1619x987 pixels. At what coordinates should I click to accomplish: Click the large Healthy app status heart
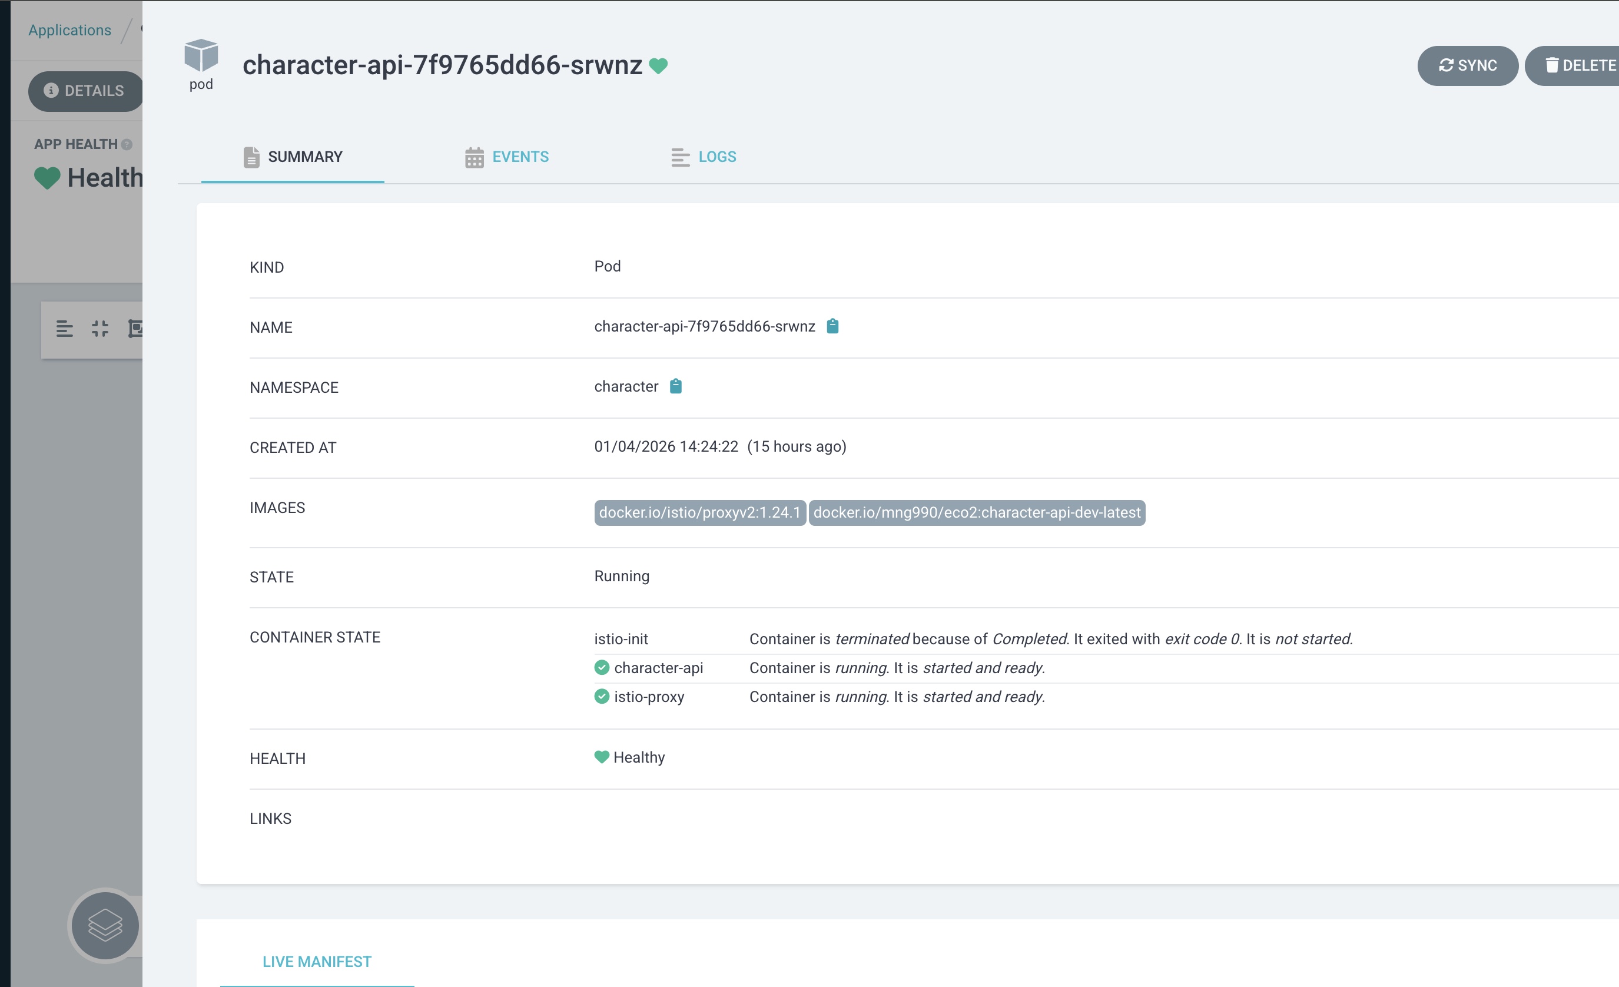click(47, 178)
